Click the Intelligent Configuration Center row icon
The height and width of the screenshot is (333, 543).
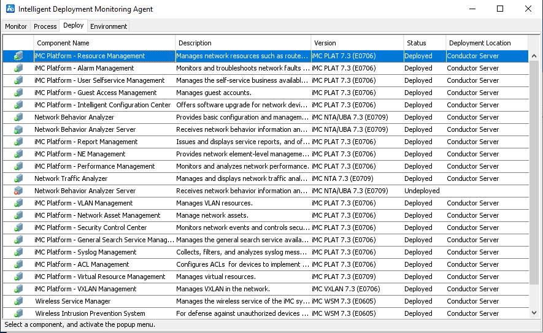pyautogui.click(x=18, y=105)
